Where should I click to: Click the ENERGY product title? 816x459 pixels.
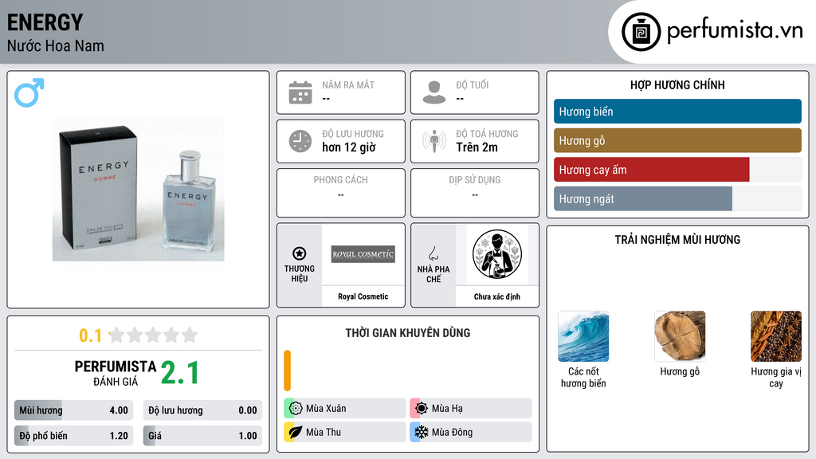coord(45,22)
